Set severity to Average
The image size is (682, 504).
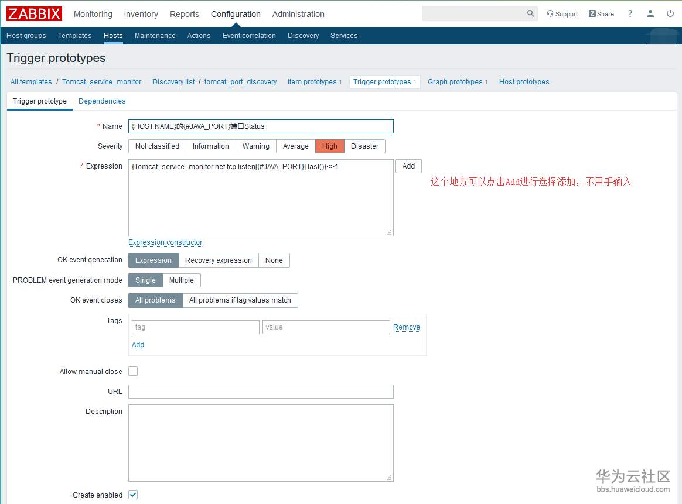(x=296, y=146)
